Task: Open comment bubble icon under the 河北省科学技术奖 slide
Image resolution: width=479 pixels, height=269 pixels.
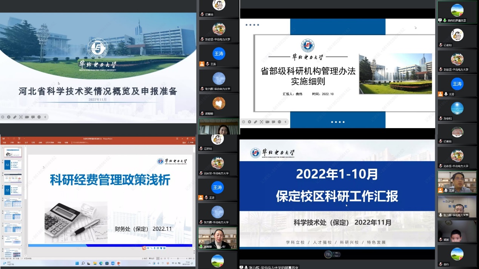Action: tap(33, 117)
